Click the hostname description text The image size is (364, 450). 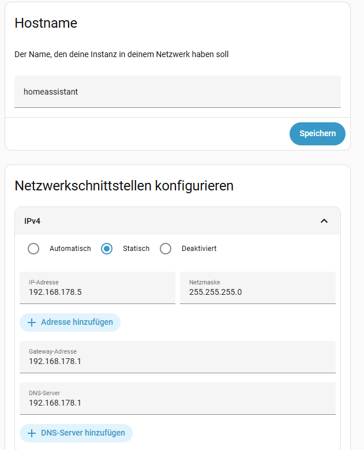coord(121,55)
